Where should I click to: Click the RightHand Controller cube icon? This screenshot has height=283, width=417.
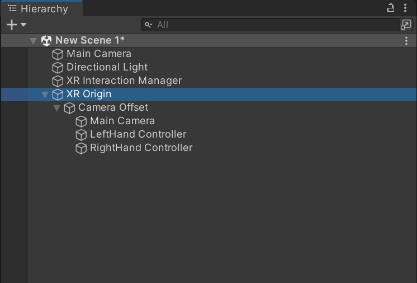(81, 148)
